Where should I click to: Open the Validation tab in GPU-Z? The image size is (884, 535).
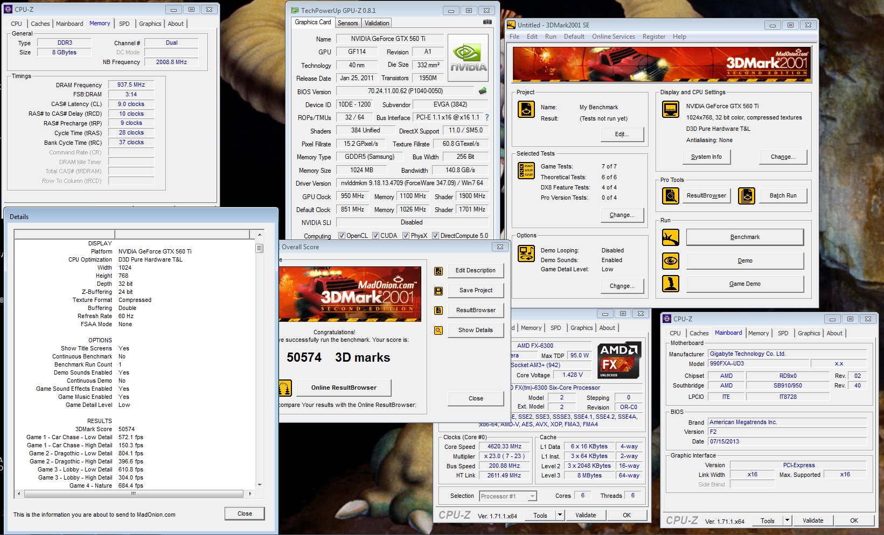[377, 23]
